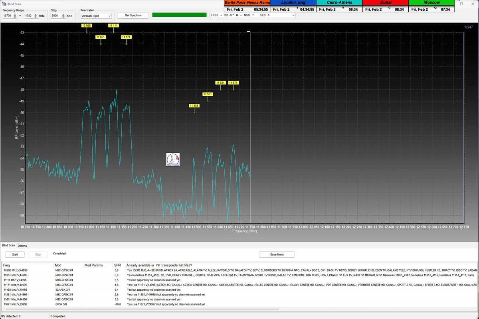Increase the start frequency with up arrow
Image resolution: width=479 pixels, height=319 pixels.
[x=15, y=14]
